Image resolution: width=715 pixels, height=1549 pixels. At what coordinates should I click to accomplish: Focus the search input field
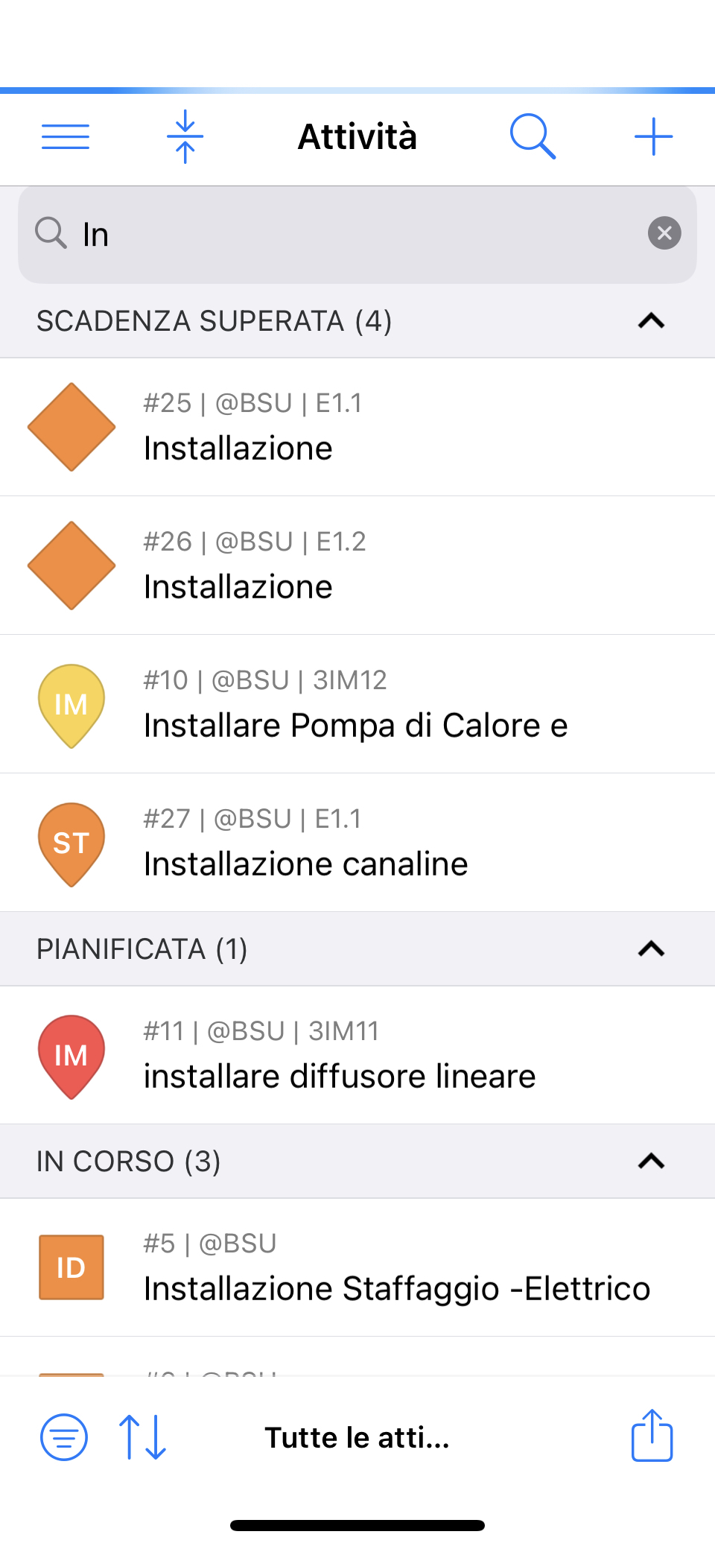click(357, 234)
